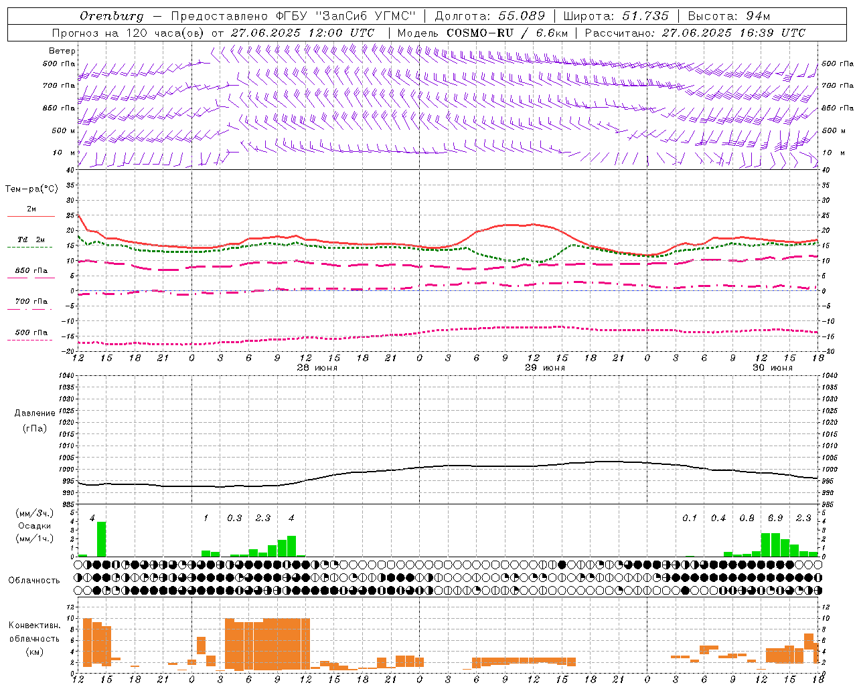Click the (мм/1ч.) precipitation unit label
The height and width of the screenshot is (685, 857).
34,539
